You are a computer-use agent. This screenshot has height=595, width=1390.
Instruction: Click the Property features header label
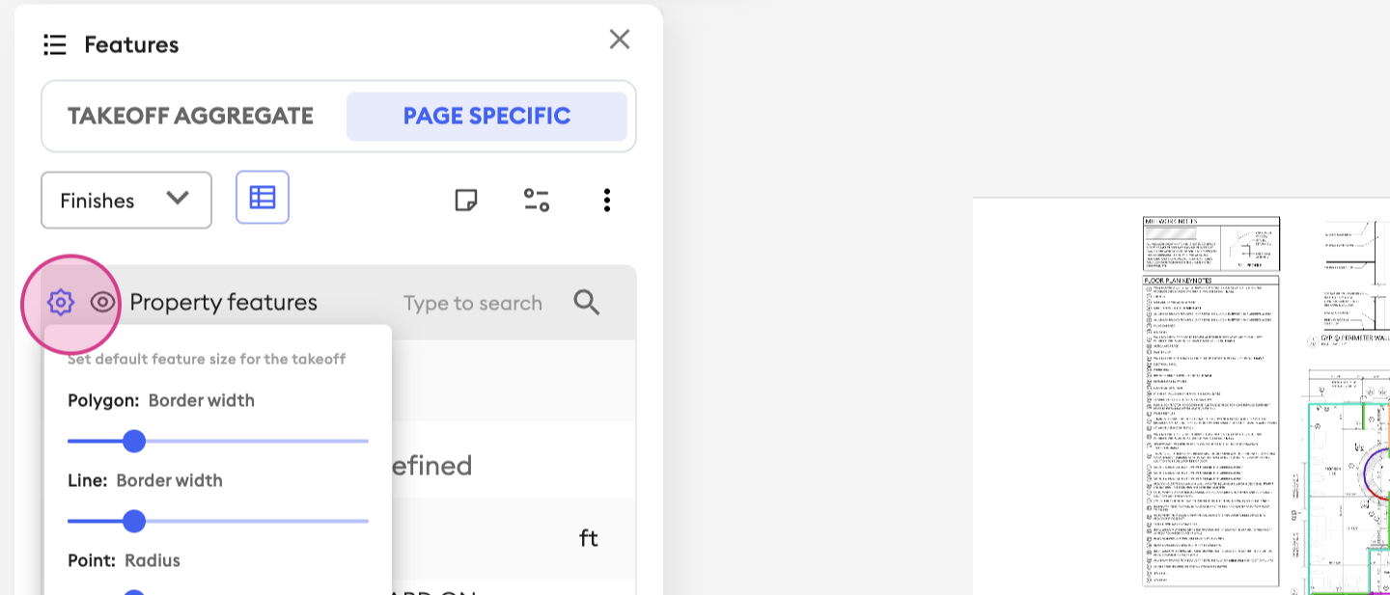pos(223,303)
